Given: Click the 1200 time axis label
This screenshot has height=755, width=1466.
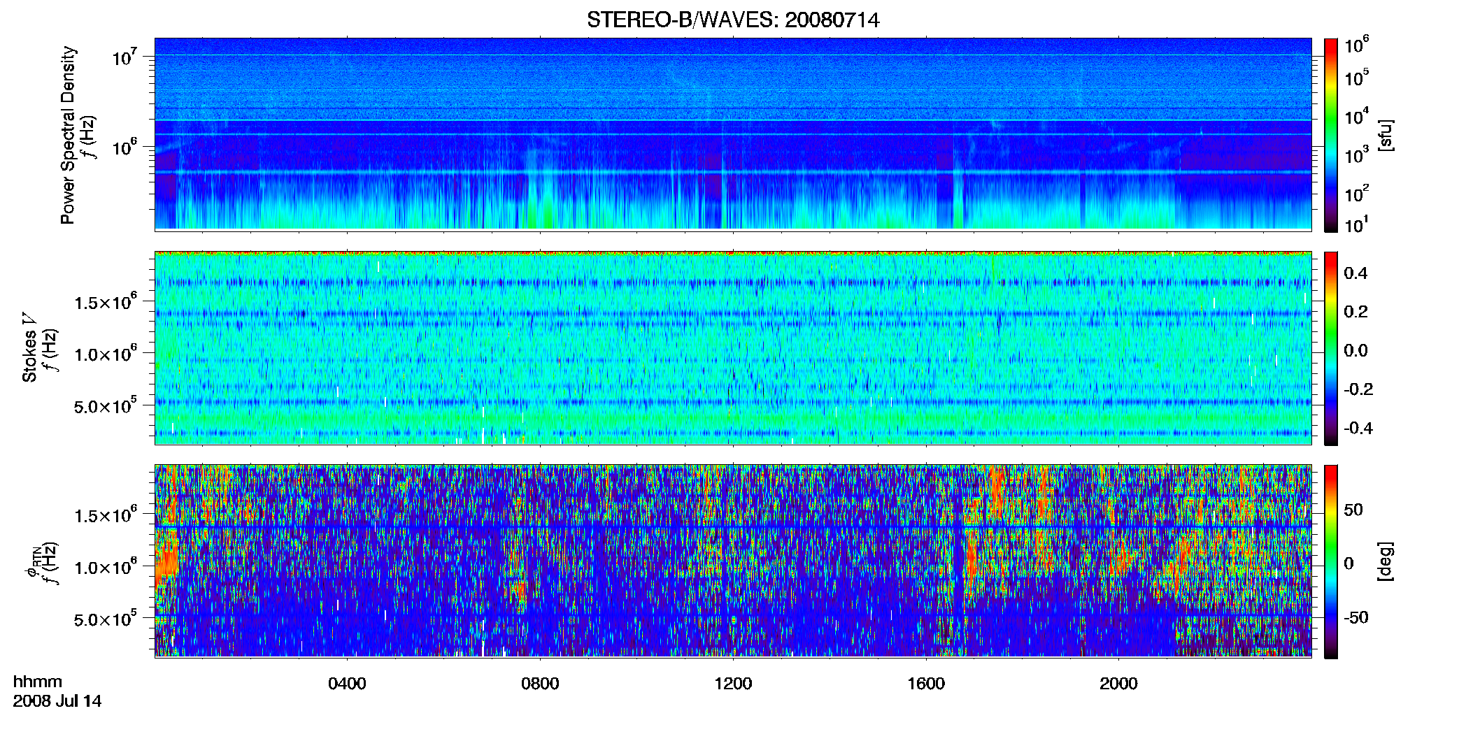Looking at the screenshot, I should point(733,684).
